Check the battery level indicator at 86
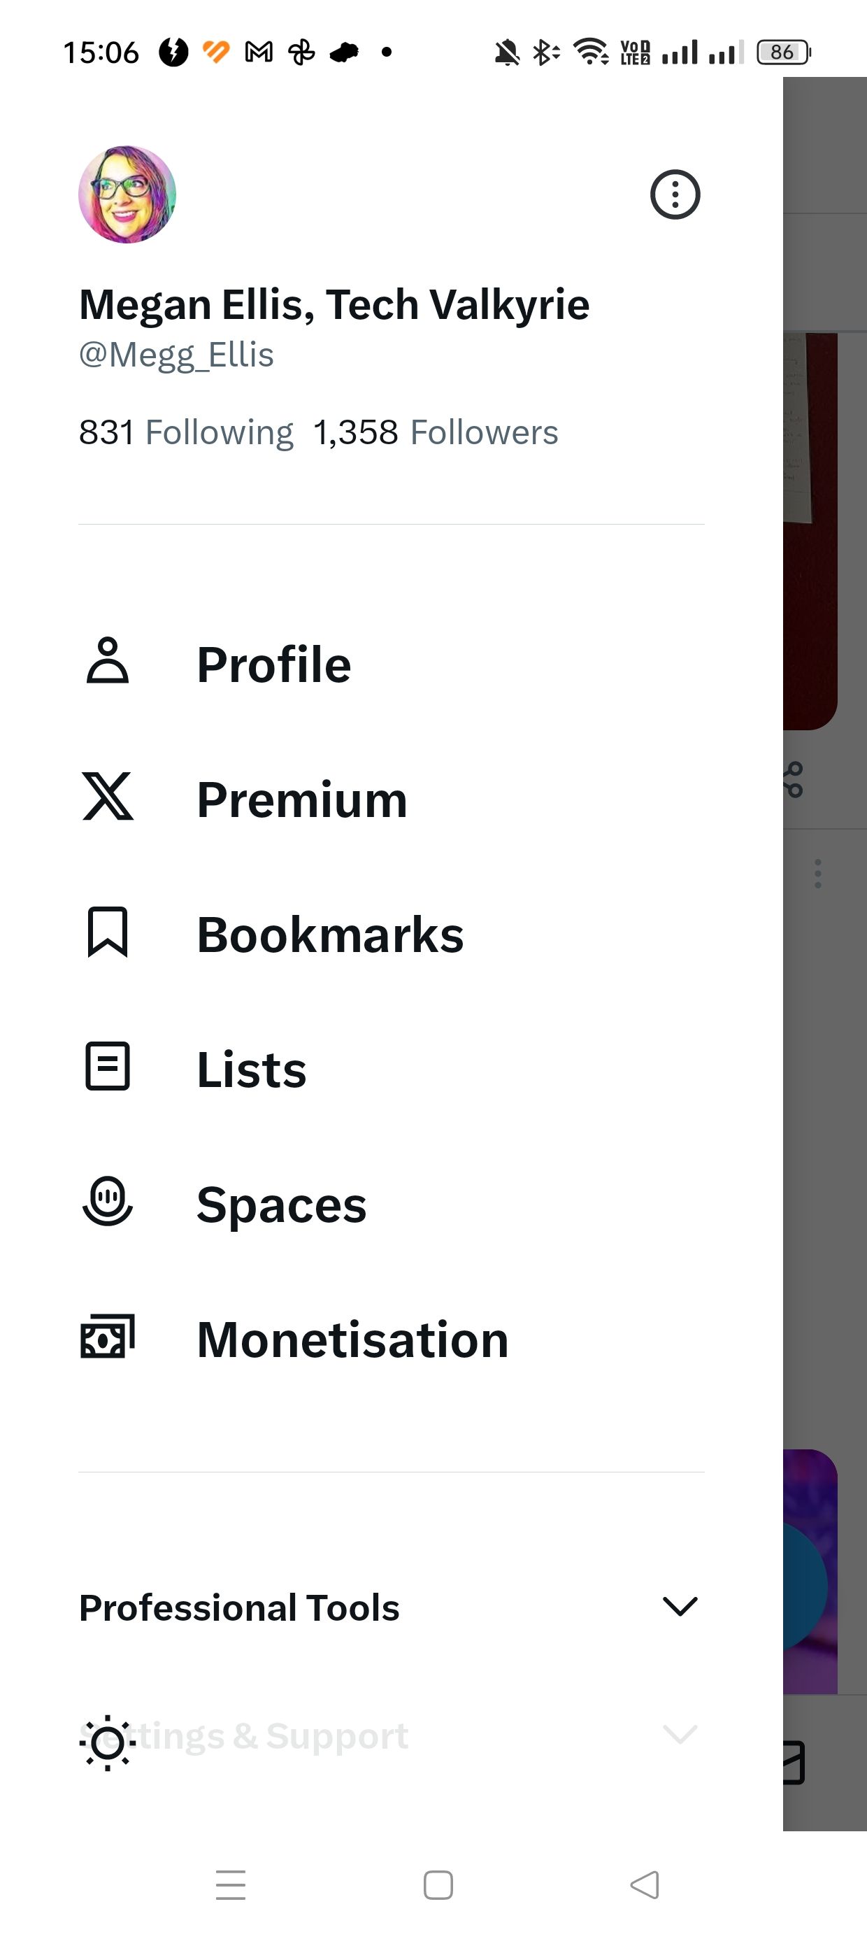867x1939 pixels. point(781,51)
